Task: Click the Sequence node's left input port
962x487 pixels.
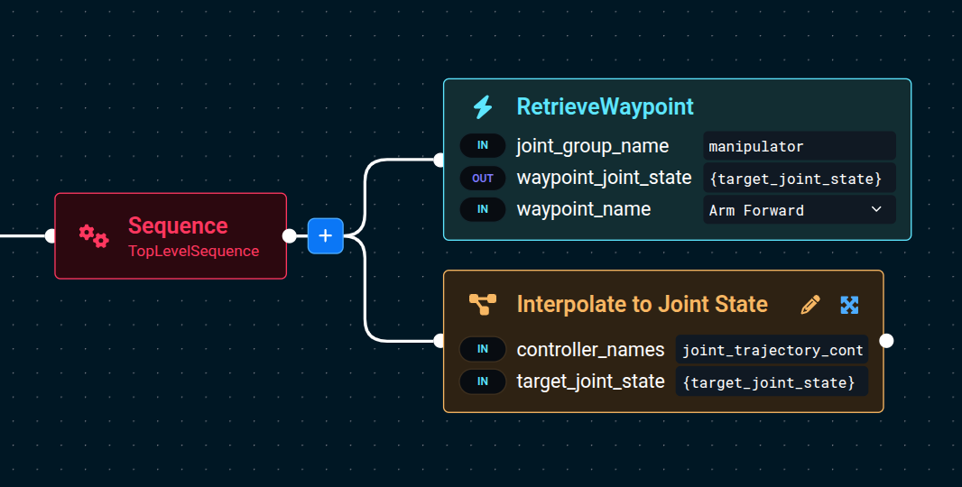Action: 51,235
